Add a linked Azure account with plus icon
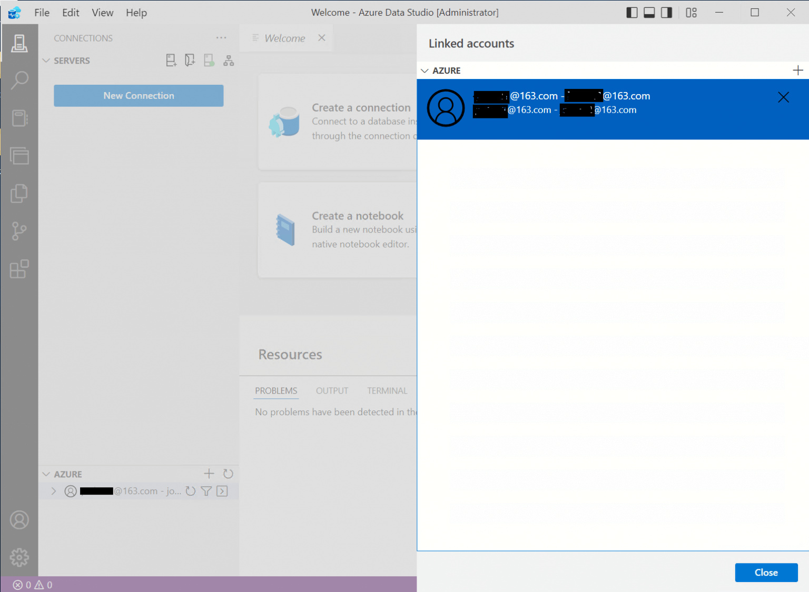 click(x=798, y=71)
